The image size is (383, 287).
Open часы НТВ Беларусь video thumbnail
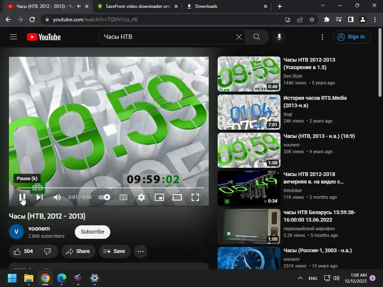click(x=249, y=226)
